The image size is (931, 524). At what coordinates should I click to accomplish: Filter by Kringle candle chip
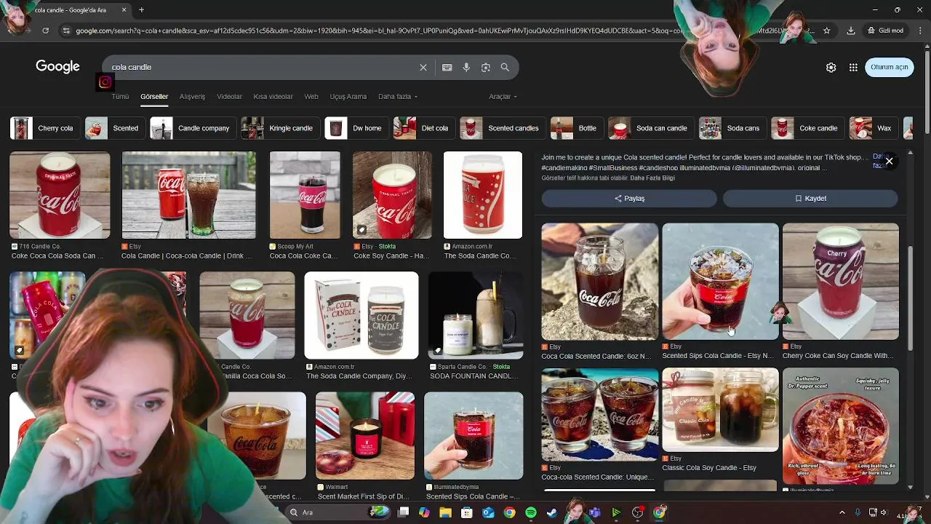coord(281,128)
